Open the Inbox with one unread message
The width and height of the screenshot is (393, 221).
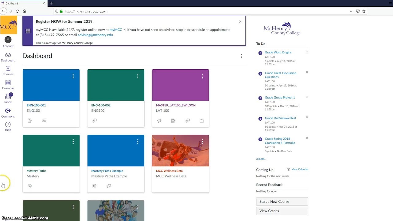pos(8,99)
